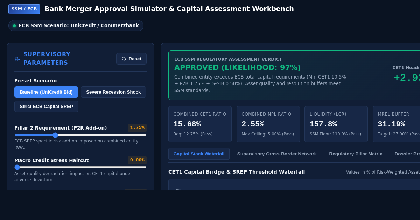Image resolution: width=420 pixels, height=220 pixels.
Task: Open the Regulatory Pillar Matrix tab
Action: (x=356, y=154)
